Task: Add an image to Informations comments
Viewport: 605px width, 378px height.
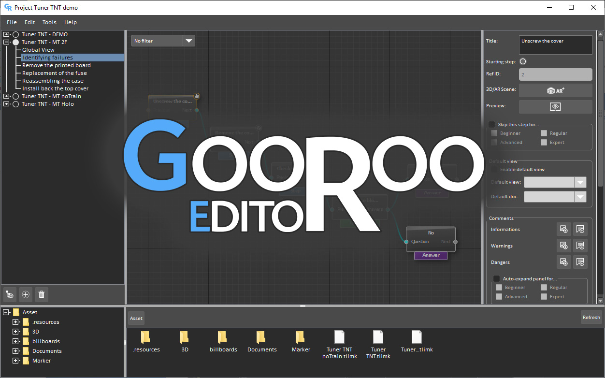Action: tap(563, 230)
